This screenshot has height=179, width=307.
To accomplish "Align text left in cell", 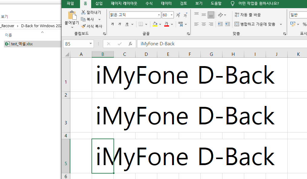I will [197, 24].
